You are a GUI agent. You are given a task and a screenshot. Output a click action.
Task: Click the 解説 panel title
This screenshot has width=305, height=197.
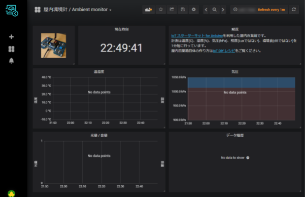coord(235,29)
